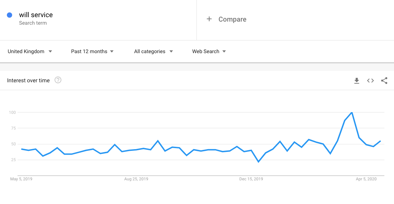Click the Search term label under will service

[33, 23]
